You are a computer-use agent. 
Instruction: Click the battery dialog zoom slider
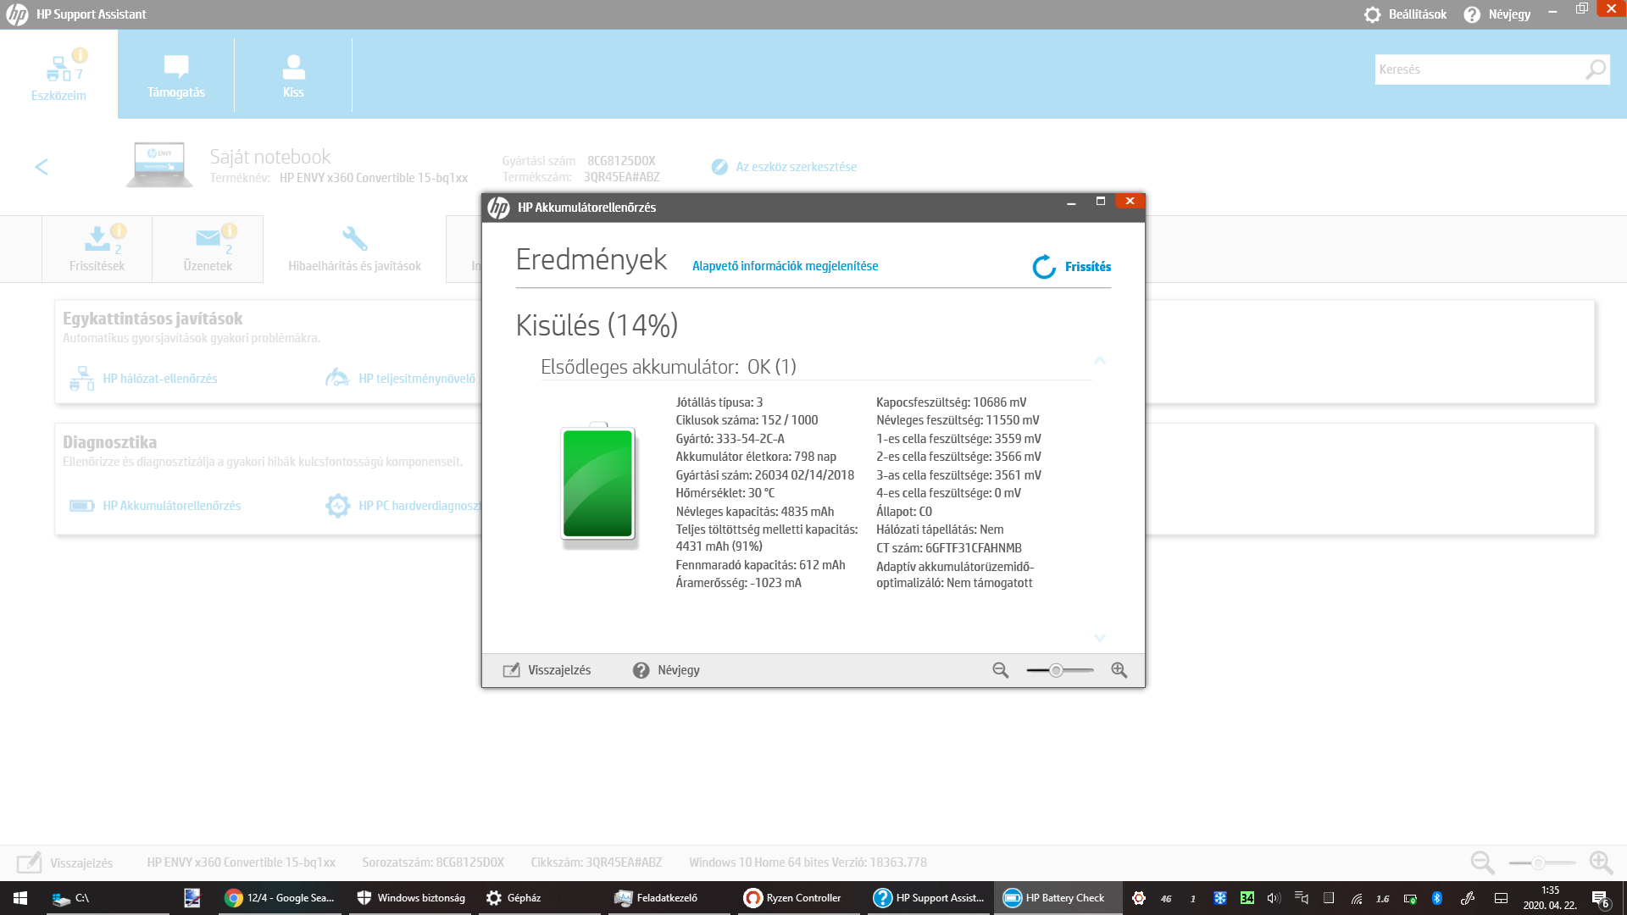(x=1060, y=670)
